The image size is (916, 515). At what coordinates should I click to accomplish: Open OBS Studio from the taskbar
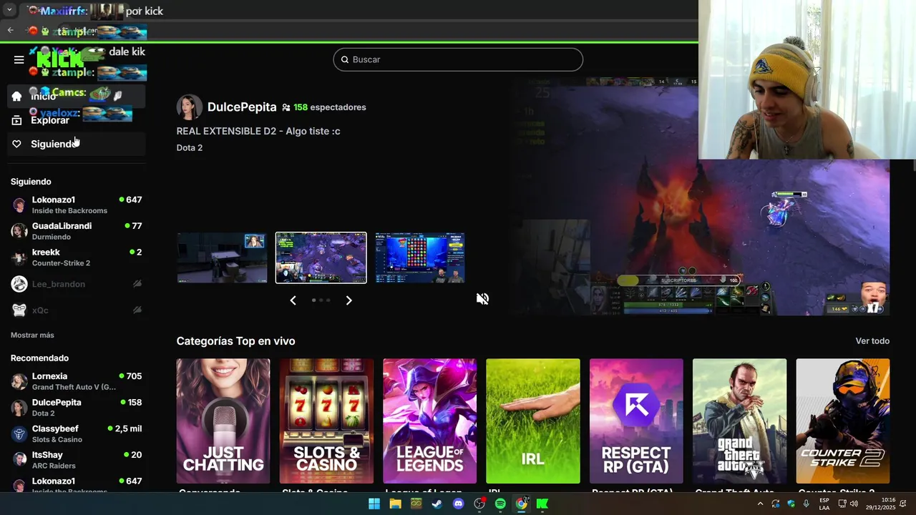tap(479, 504)
